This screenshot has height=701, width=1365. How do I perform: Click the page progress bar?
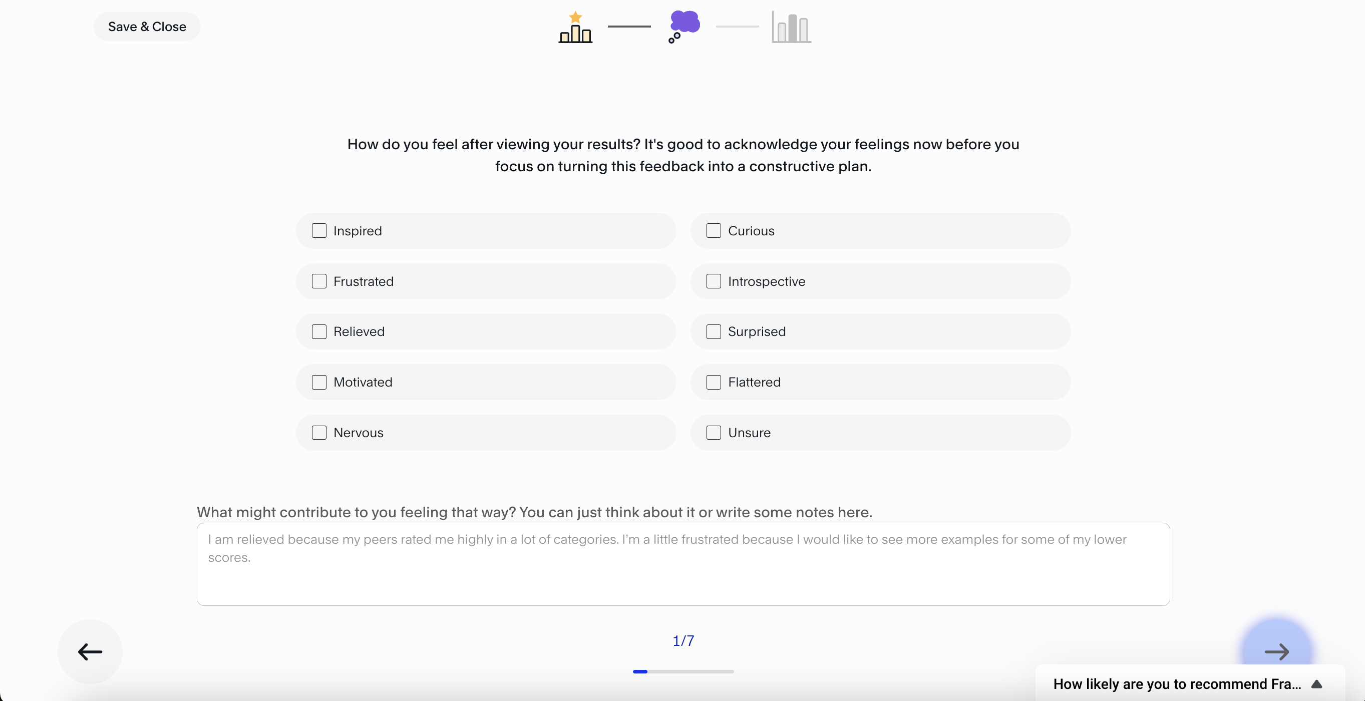[683, 671]
